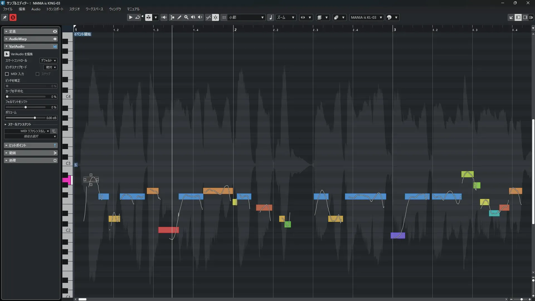The image size is (535, 301).
Task: Toggle audition loop button
Action: point(137,17)
